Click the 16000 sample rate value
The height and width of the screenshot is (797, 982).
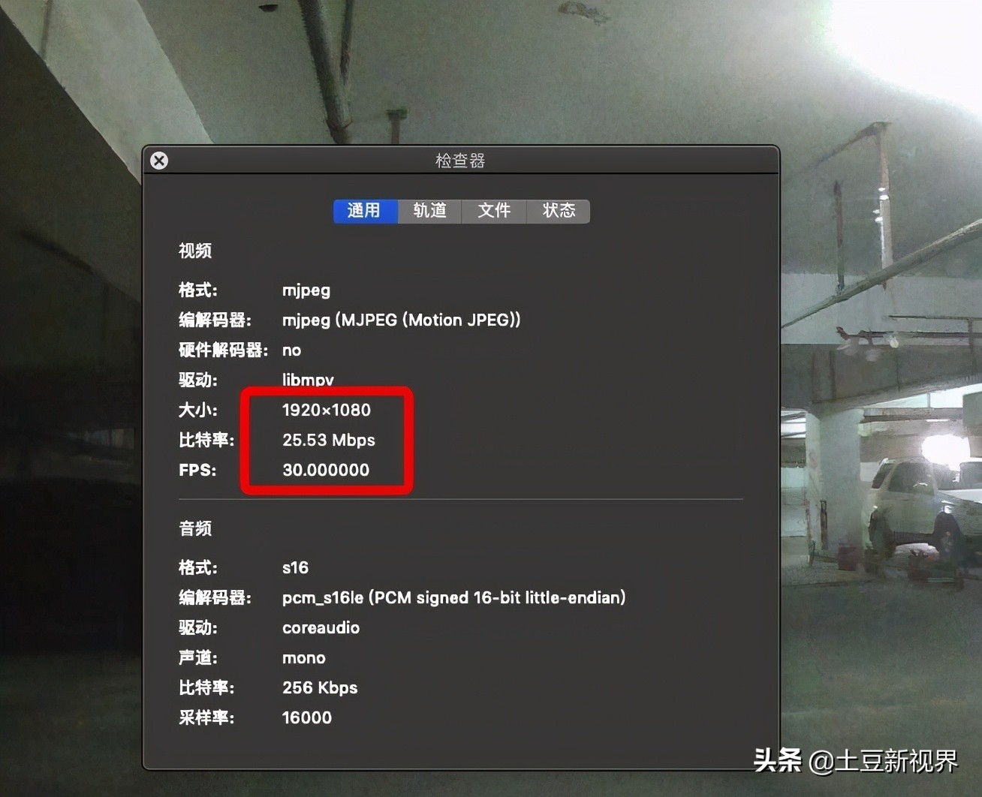307,717
